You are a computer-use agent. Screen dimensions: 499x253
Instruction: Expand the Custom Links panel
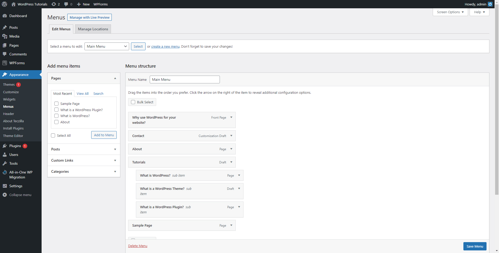pos(84,160)
